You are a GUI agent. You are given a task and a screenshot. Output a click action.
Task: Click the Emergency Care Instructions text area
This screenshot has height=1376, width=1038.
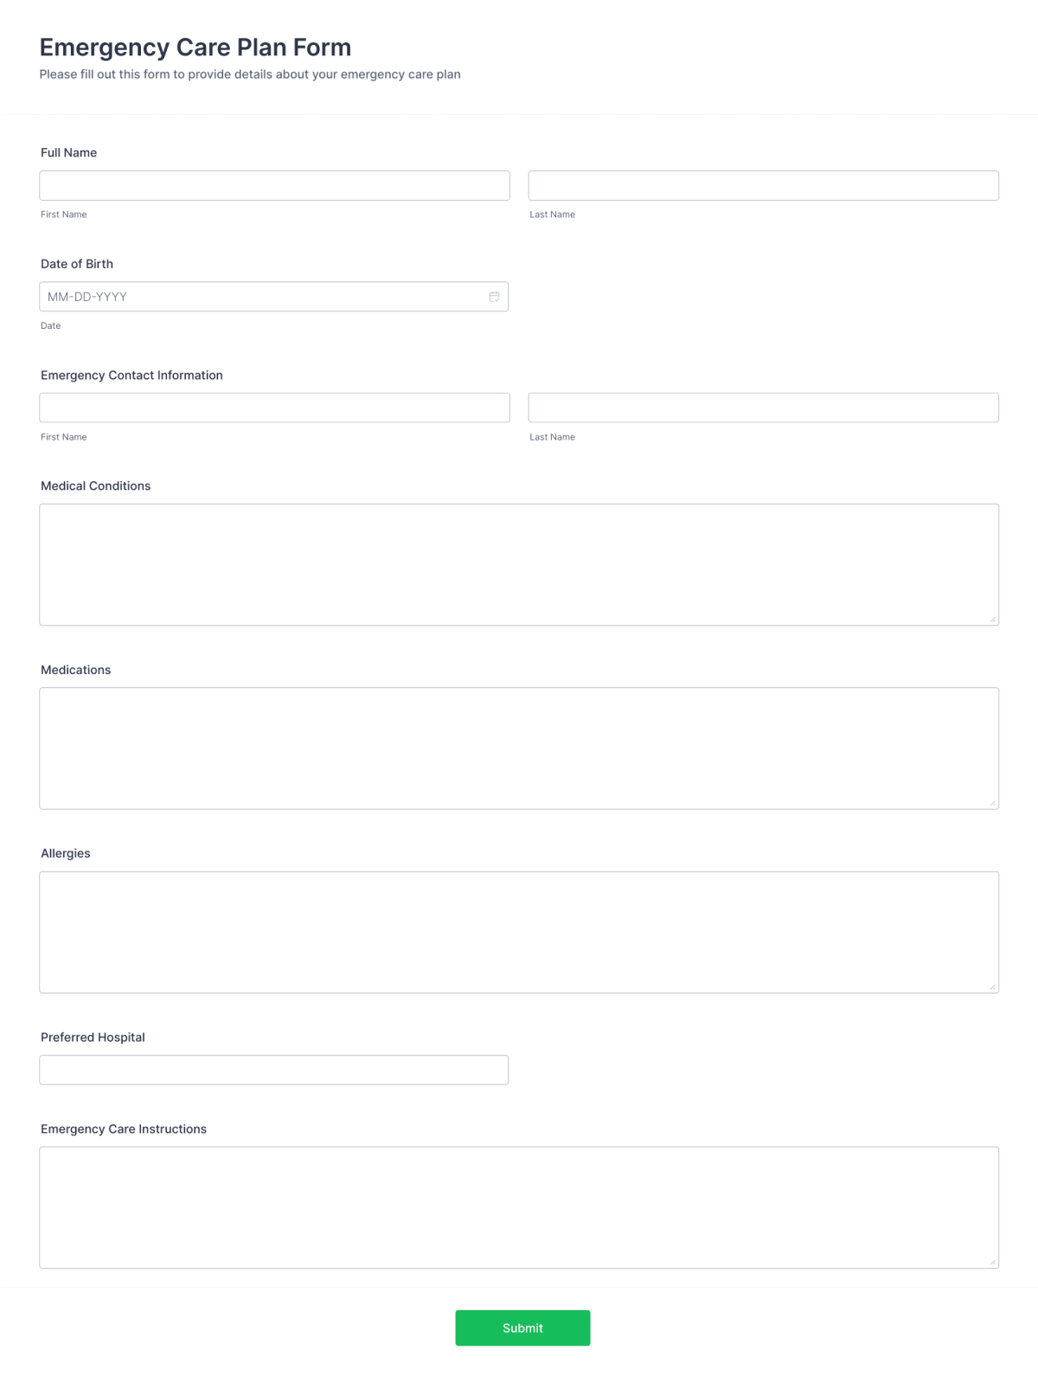[518, 1207]
